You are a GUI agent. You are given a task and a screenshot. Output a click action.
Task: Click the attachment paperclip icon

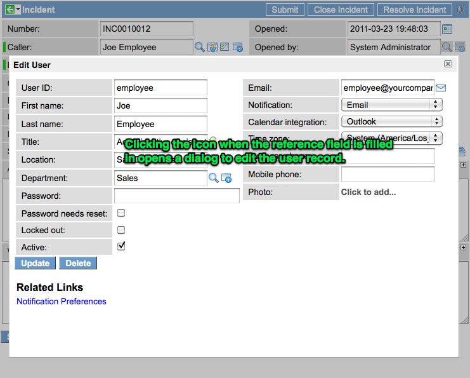[461, 10]
